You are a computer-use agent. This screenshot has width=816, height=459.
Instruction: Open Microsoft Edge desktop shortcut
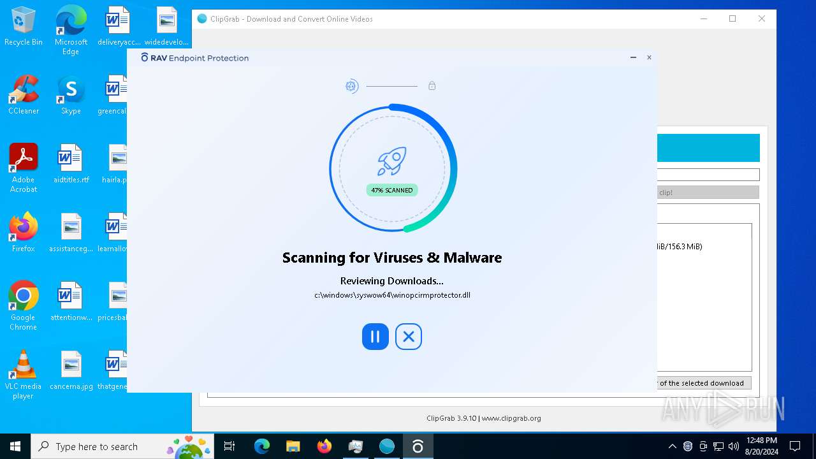click(71, 31)
